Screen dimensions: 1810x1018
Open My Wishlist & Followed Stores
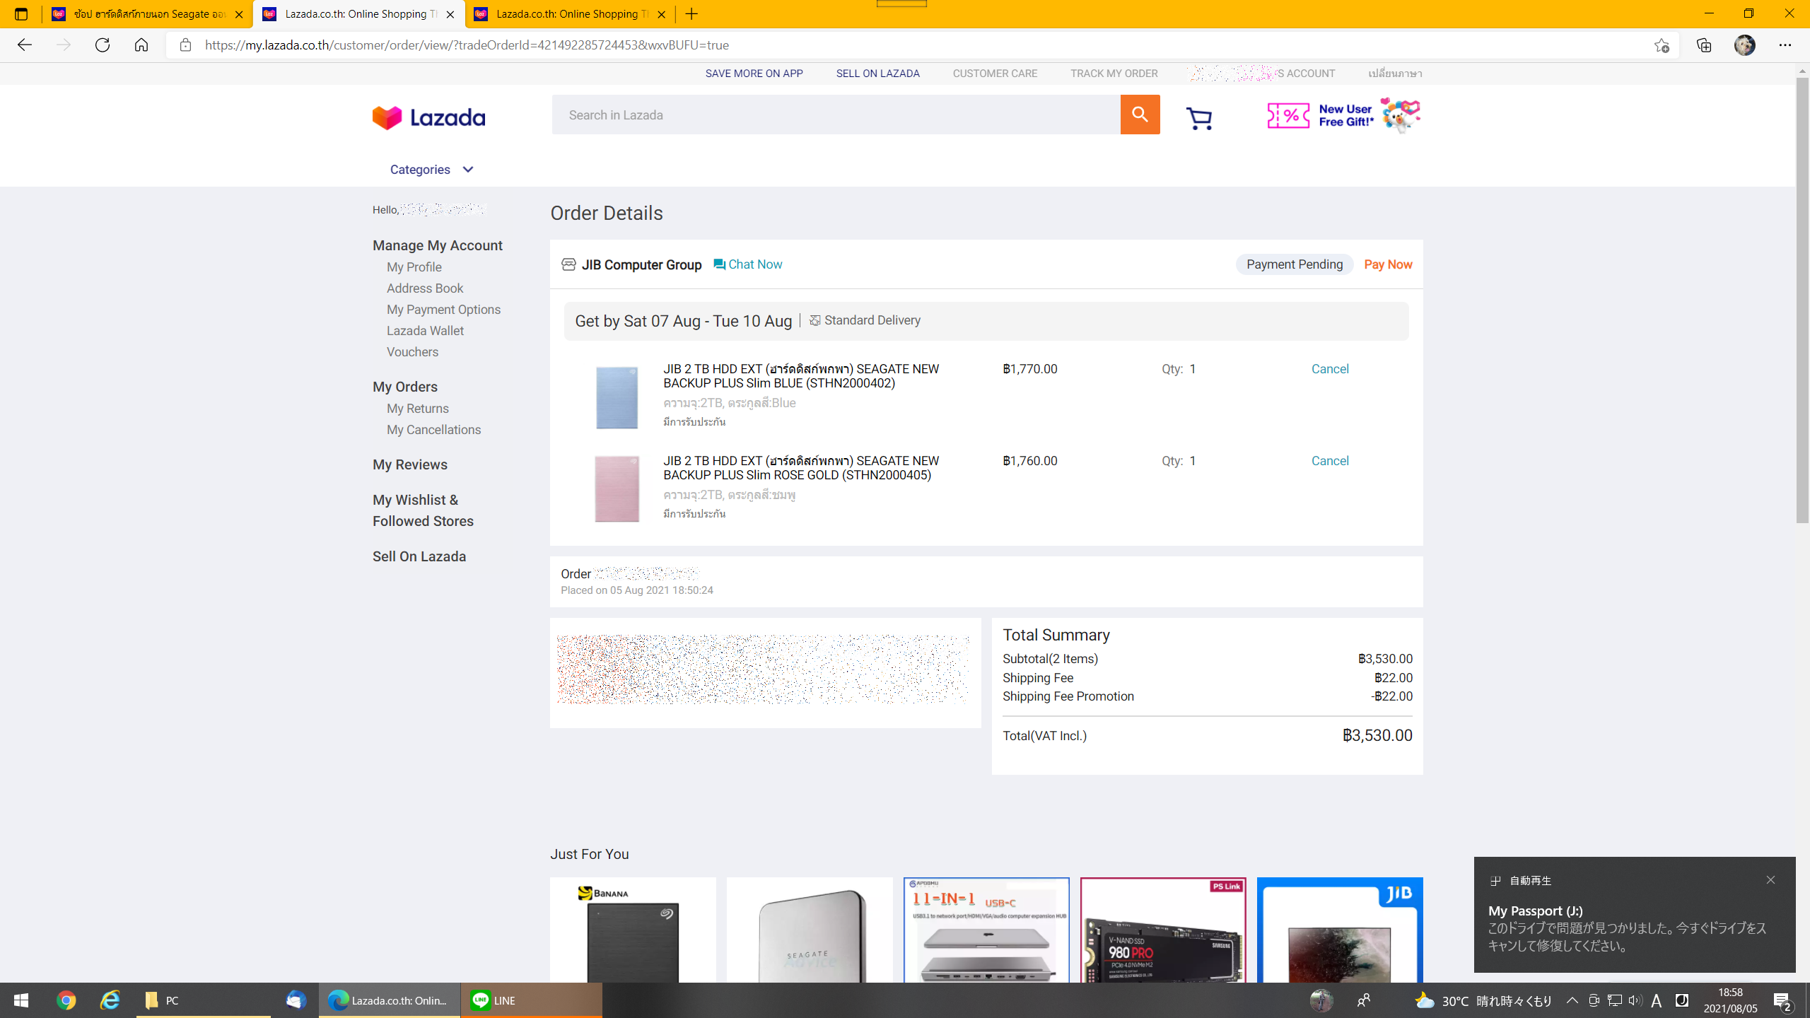tap(423, 510)
